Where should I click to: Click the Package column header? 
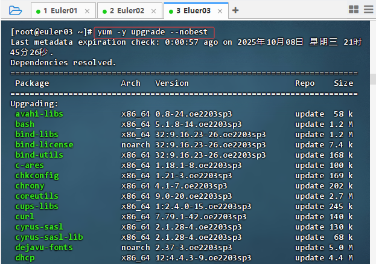point(32,83)
